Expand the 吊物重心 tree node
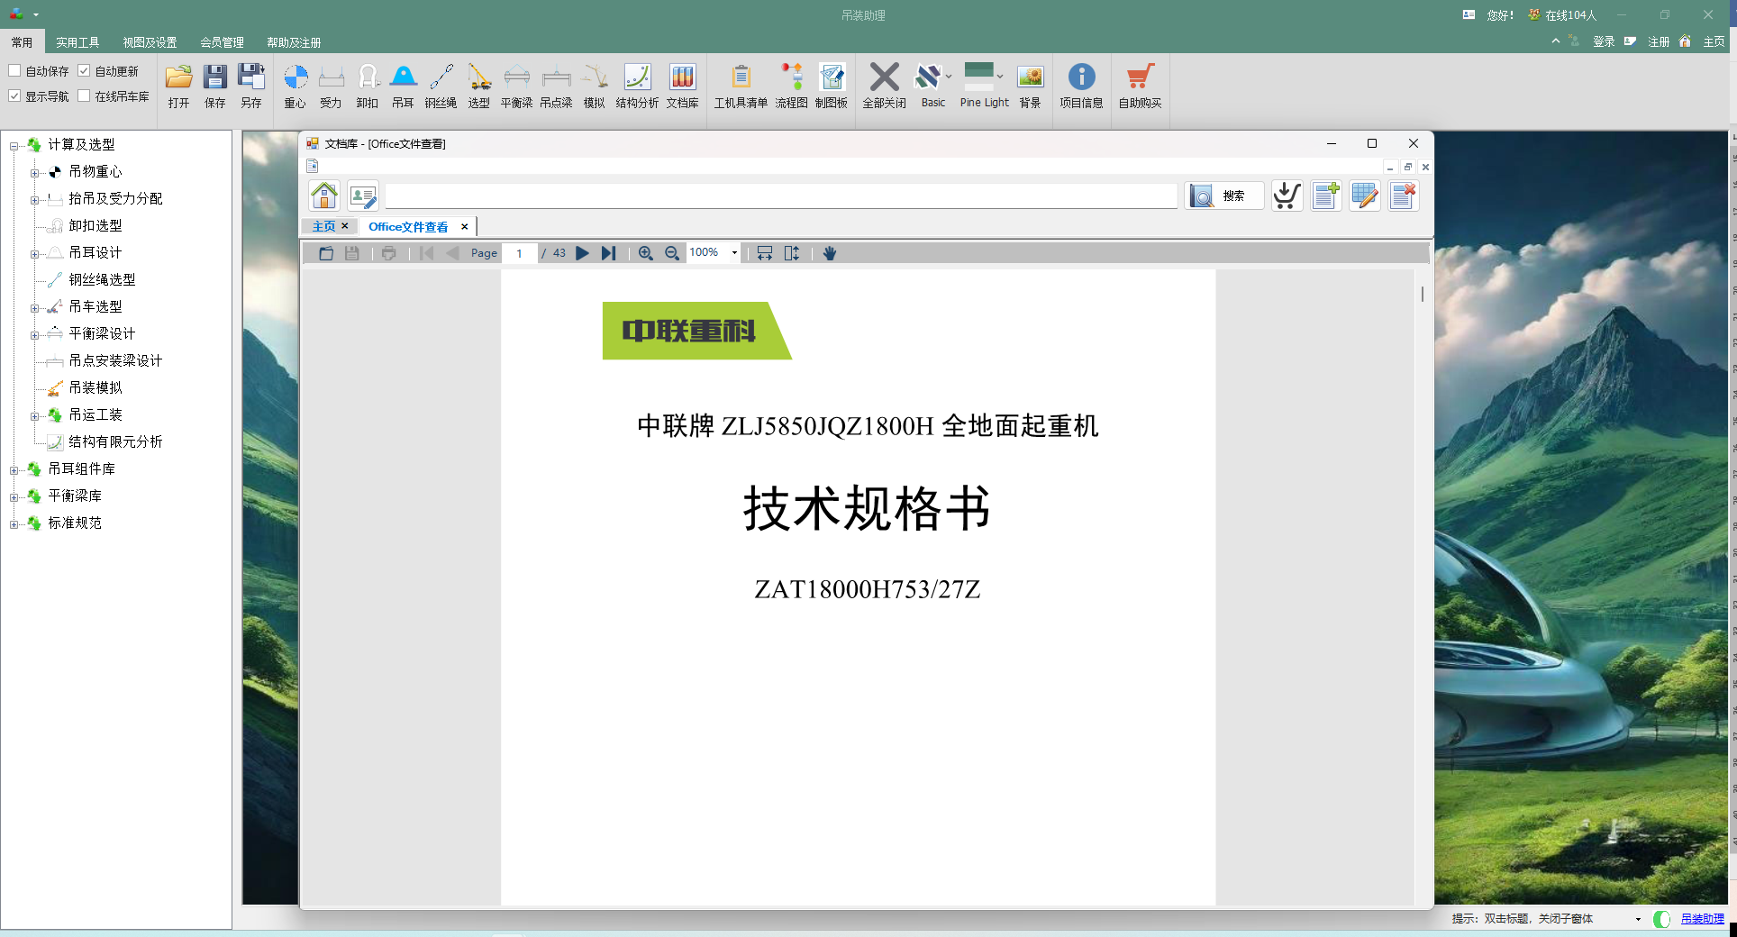The width and height of the screenshot is (1737, 937). [x=34, y=173]
